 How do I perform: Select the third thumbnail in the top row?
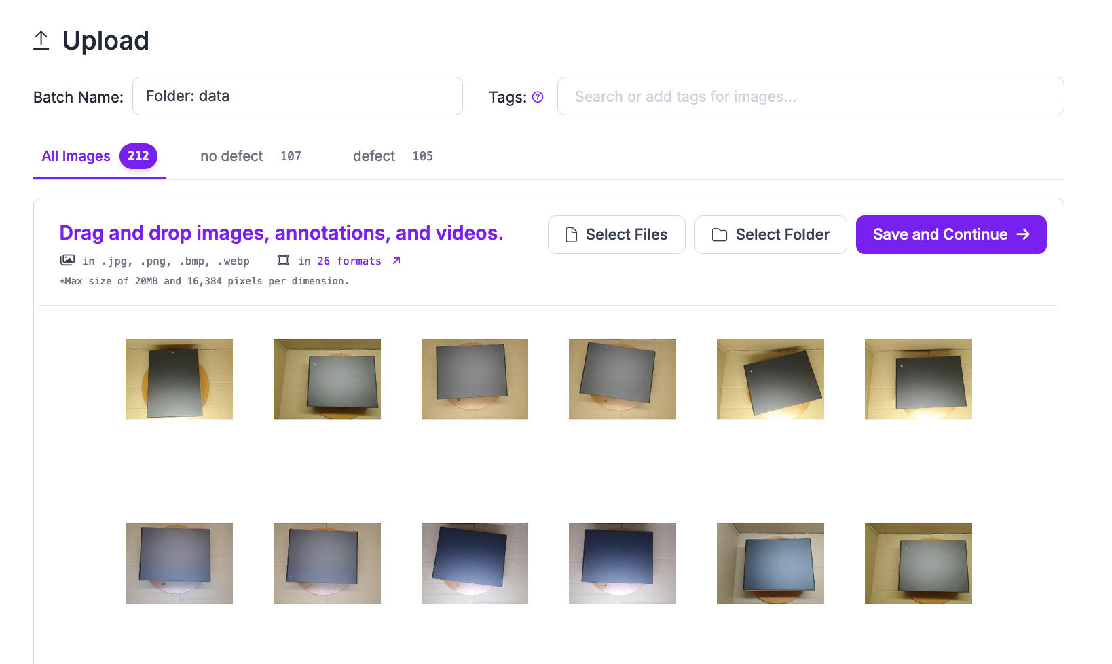(x=475, y=380)
